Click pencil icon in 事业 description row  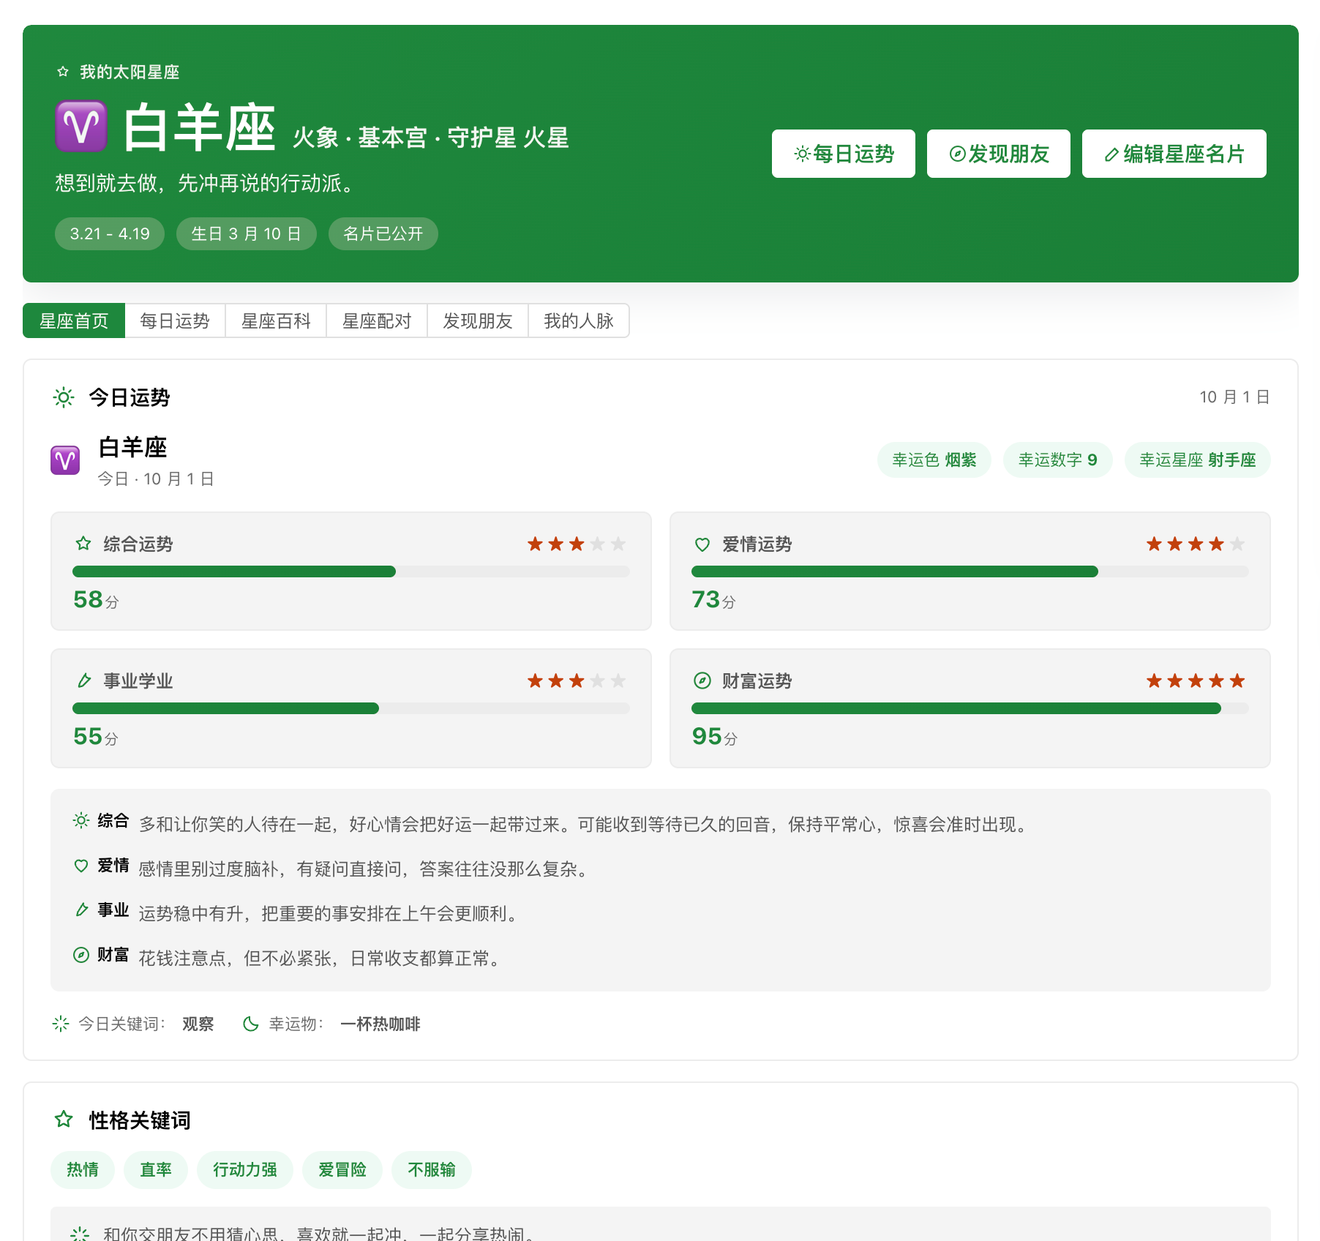[81, 910]
